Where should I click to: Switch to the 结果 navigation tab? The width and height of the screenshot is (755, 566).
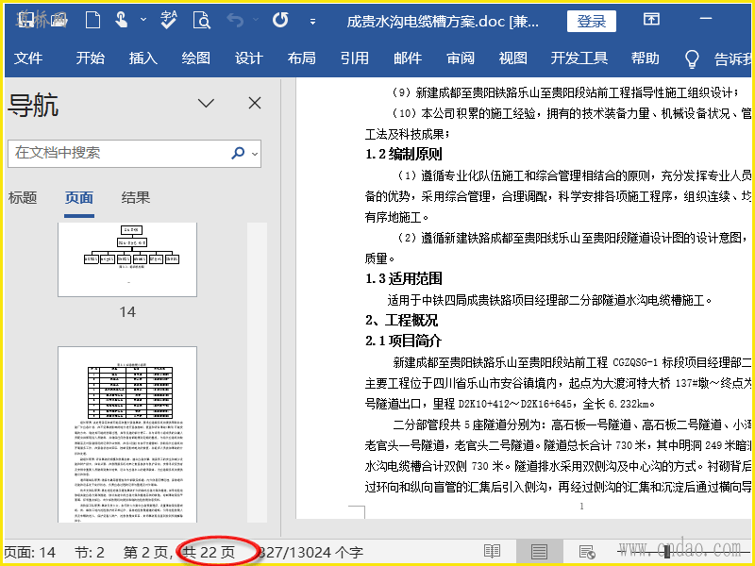[x=136, y=198]
